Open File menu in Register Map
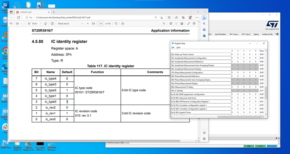290x154 pixels. (173, 47)
